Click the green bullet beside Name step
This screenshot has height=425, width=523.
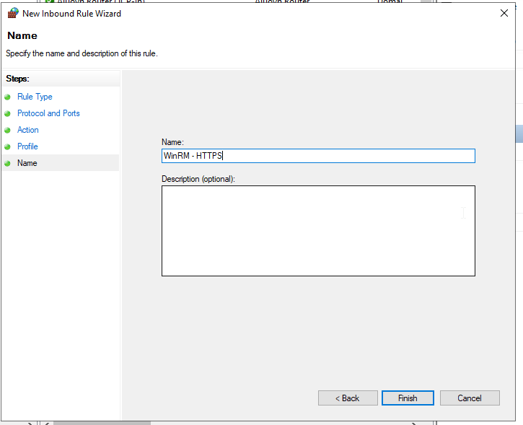(8, 163)
